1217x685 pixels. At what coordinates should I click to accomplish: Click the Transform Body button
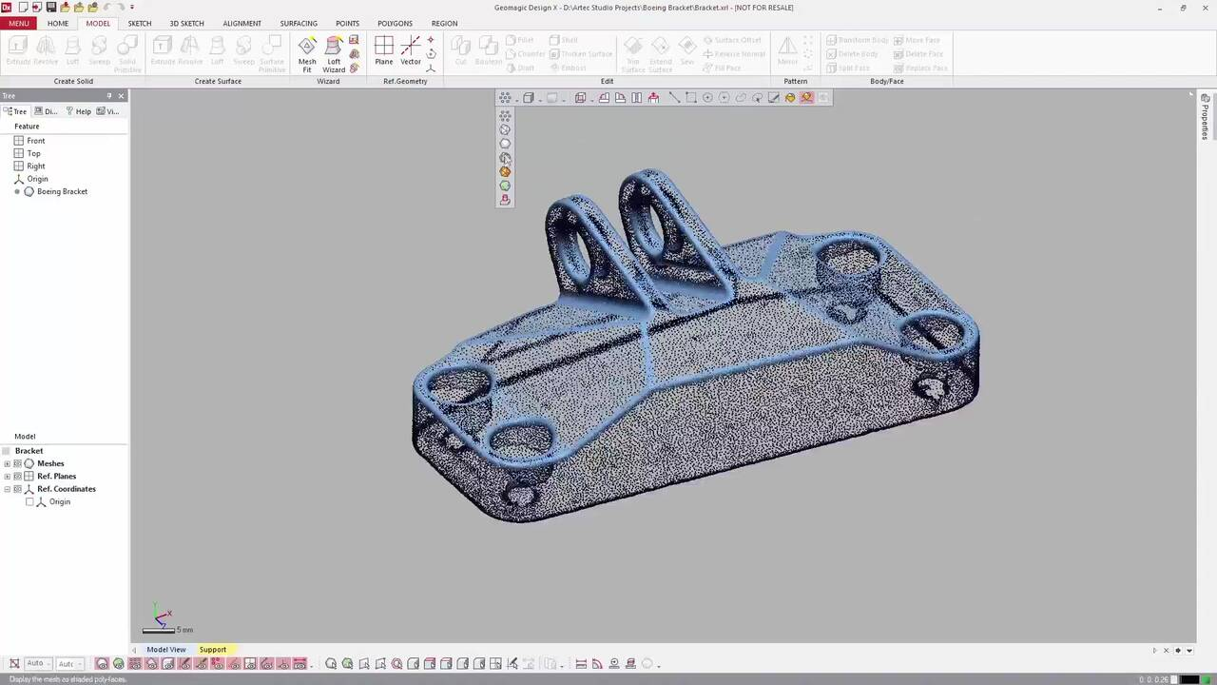point(858,40)
